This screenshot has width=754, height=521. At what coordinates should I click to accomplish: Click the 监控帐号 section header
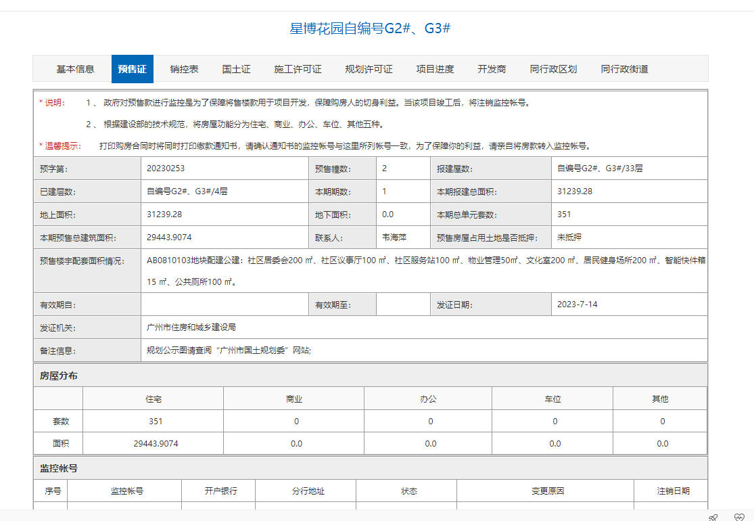pyautogui.click(x=59, y=468)
